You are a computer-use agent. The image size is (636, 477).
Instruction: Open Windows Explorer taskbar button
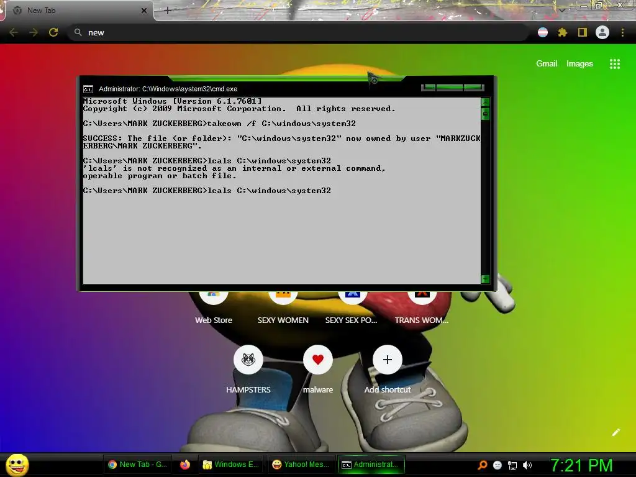coord(231,465)
